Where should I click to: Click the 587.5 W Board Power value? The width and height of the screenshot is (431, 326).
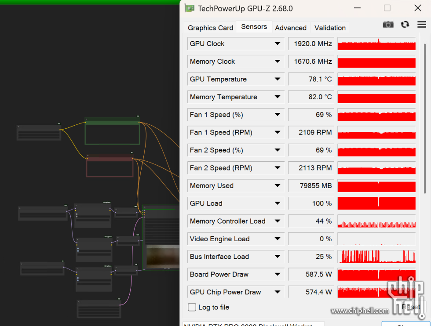coord(311,274)
